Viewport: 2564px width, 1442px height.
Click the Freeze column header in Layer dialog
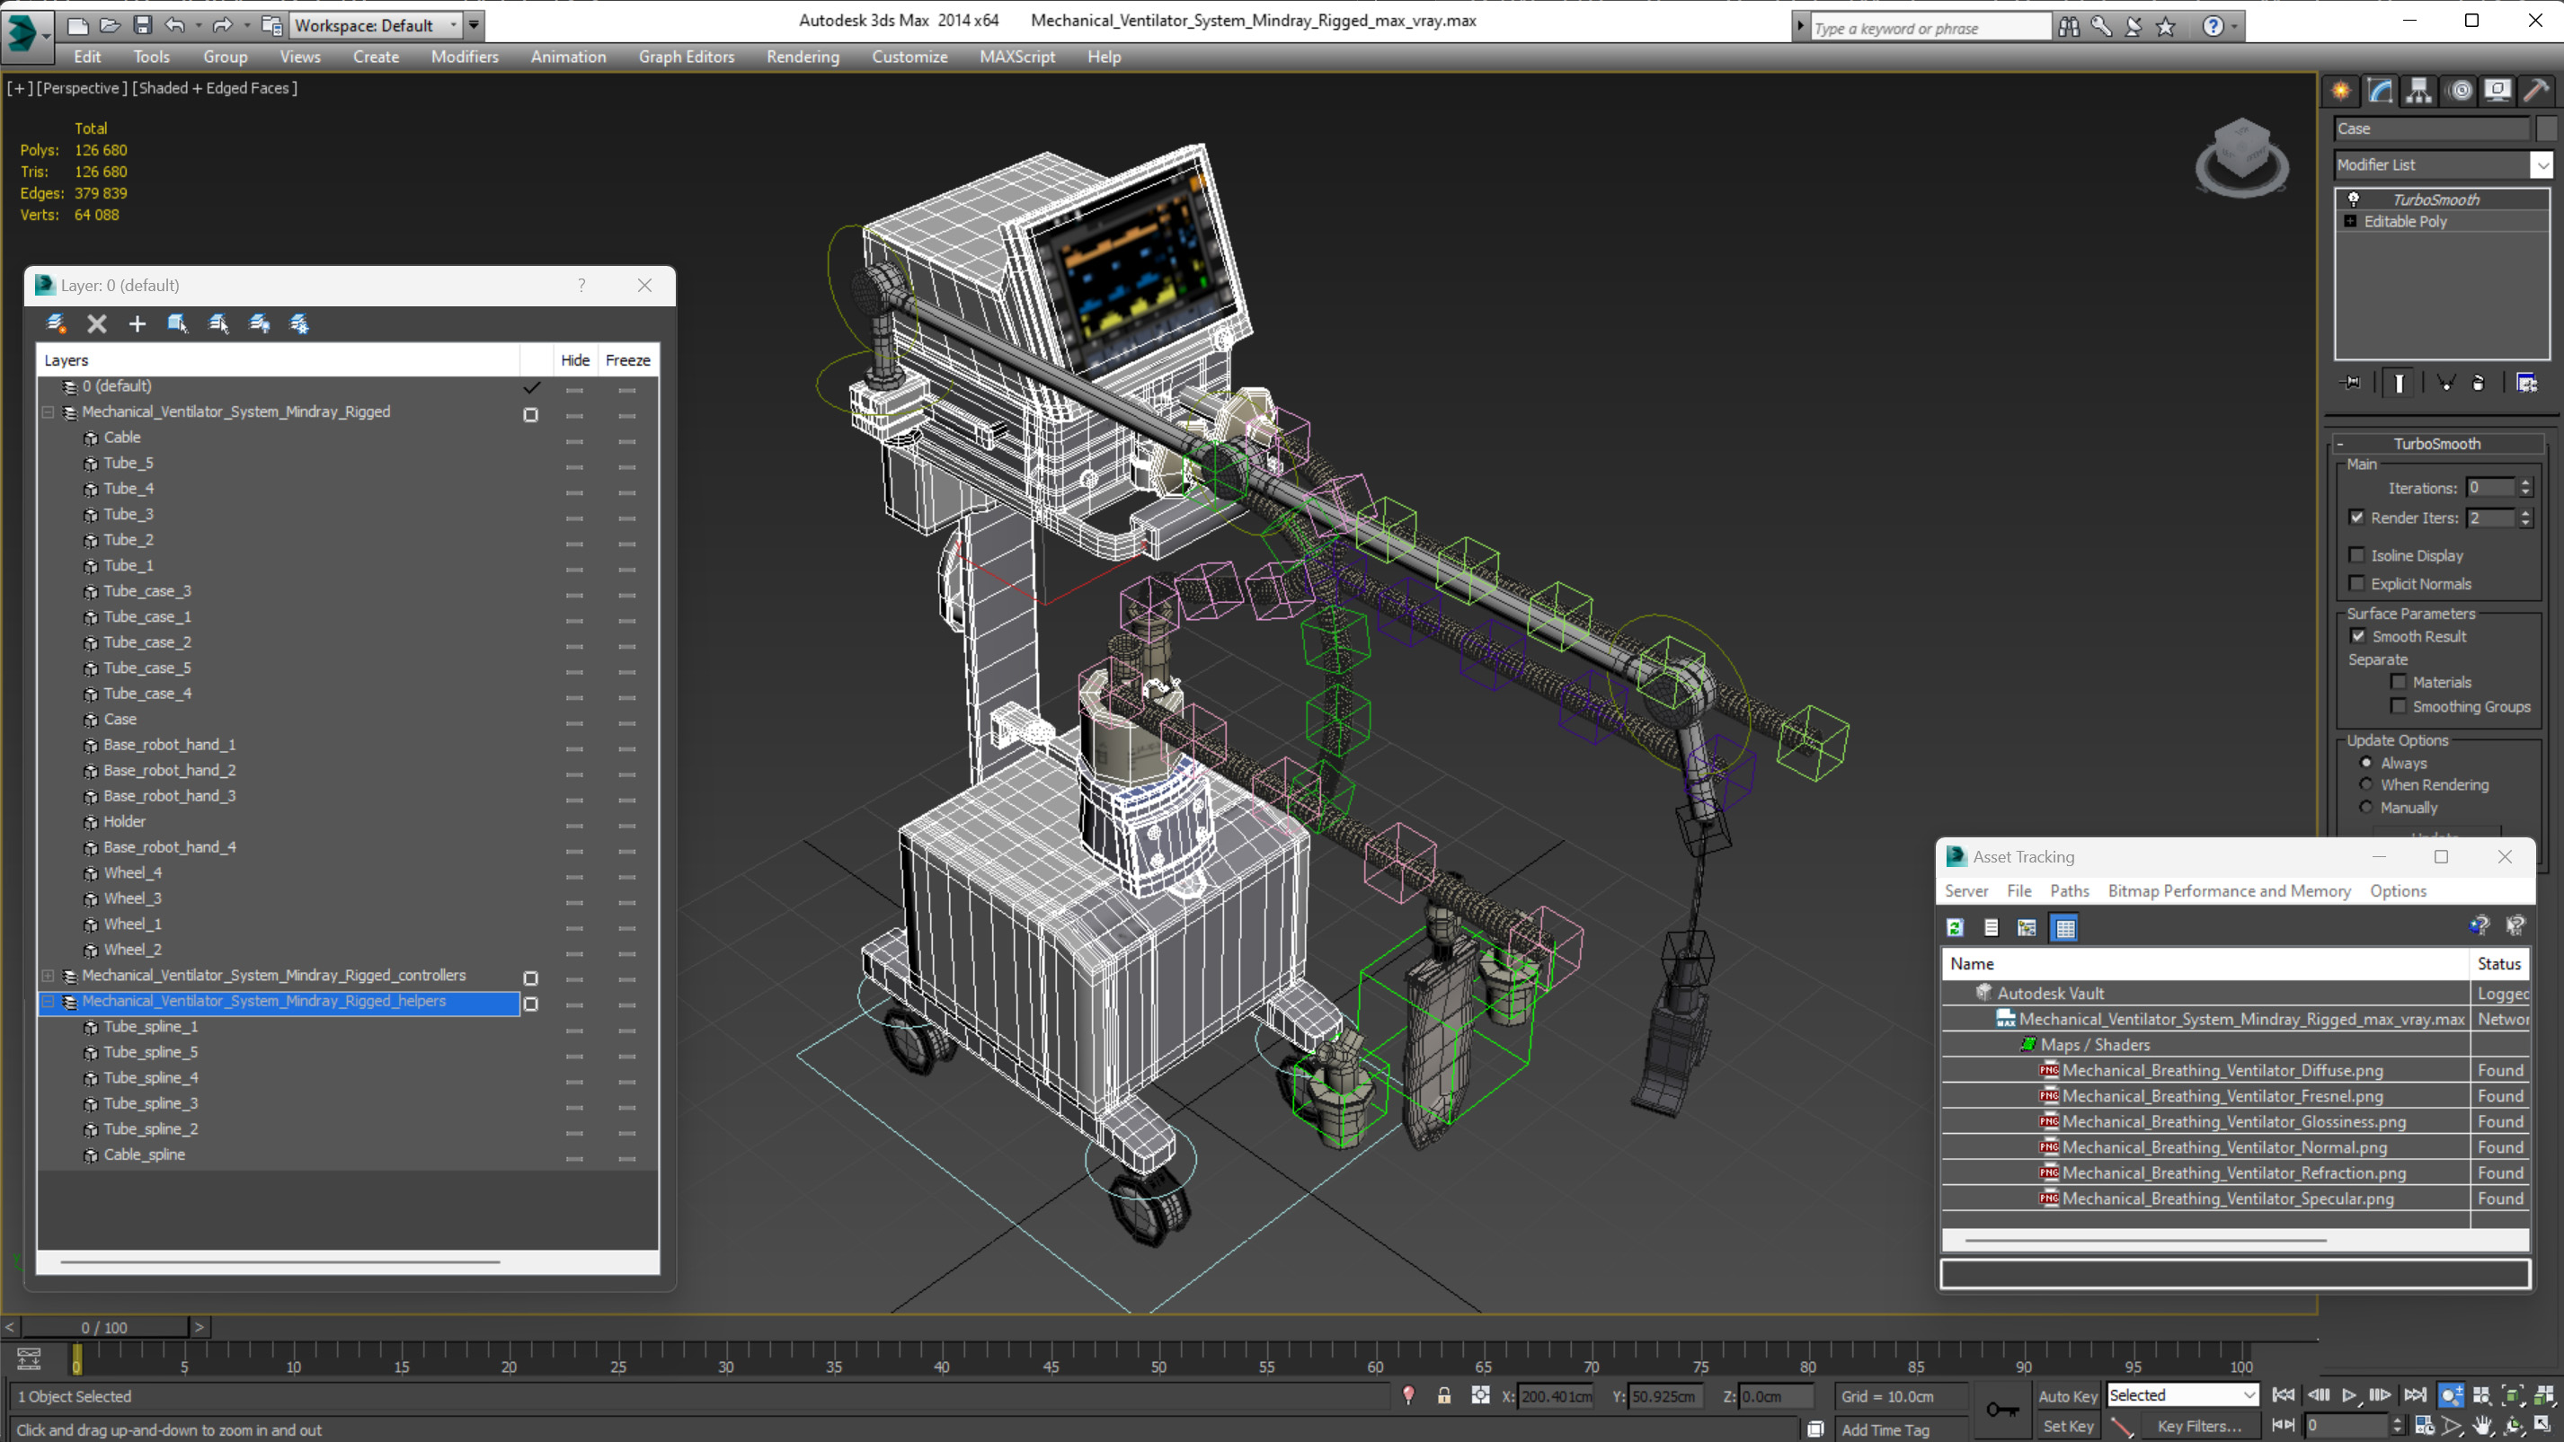(x=628, y=360)
